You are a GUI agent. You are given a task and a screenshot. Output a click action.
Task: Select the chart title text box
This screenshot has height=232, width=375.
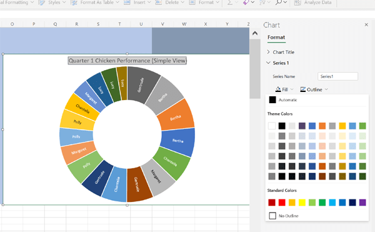click(127, 61)
